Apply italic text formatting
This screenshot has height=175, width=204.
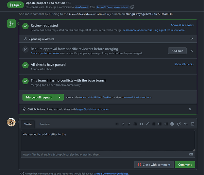coord(129,124)
